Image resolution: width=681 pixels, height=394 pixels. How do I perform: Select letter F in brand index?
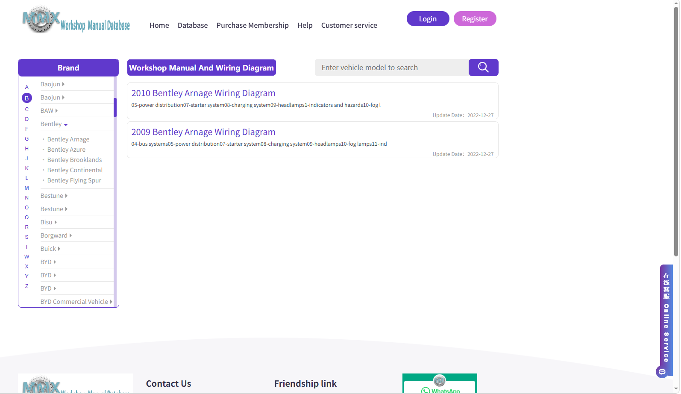(x=26, y=129)
